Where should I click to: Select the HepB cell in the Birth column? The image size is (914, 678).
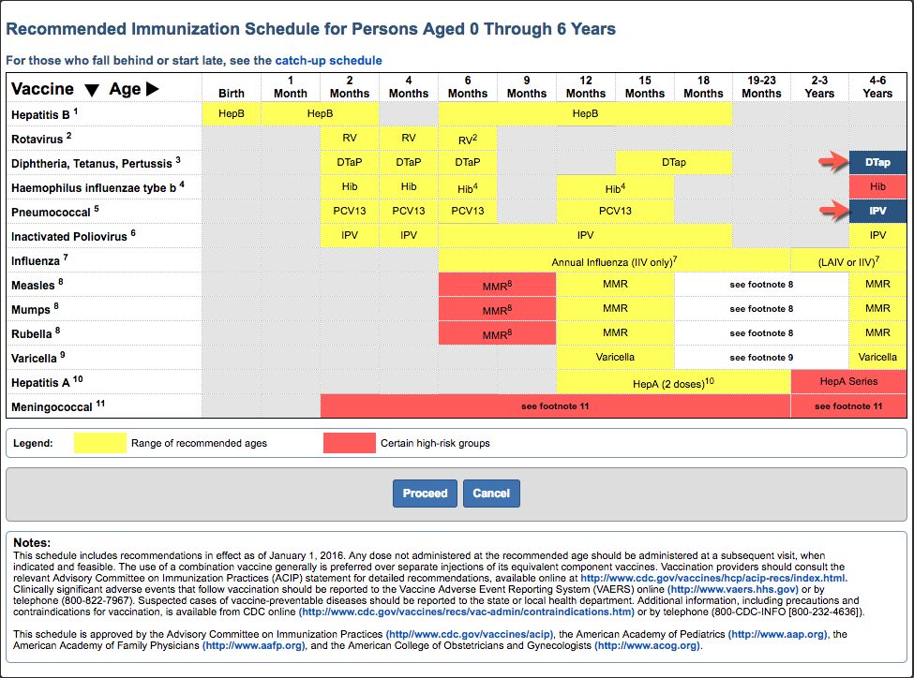(231, 113)
